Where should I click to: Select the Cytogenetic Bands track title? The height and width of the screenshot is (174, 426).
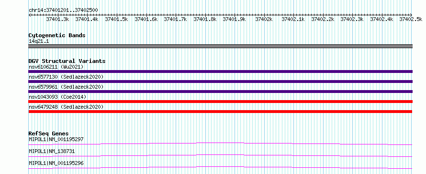pos(57,35)
